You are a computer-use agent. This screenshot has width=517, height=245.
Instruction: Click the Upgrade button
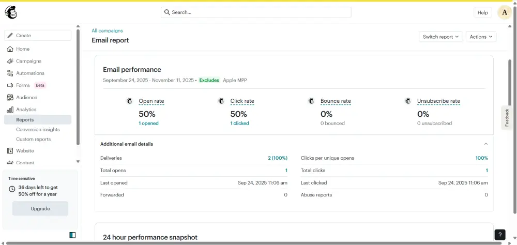[40, 209]
